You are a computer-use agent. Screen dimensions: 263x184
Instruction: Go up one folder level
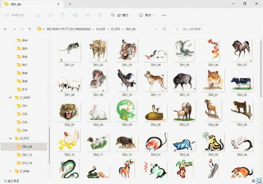[30, 29]
